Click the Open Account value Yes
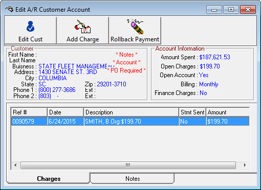The height and width of the screenshot is (190, 261). click(204, 75)
